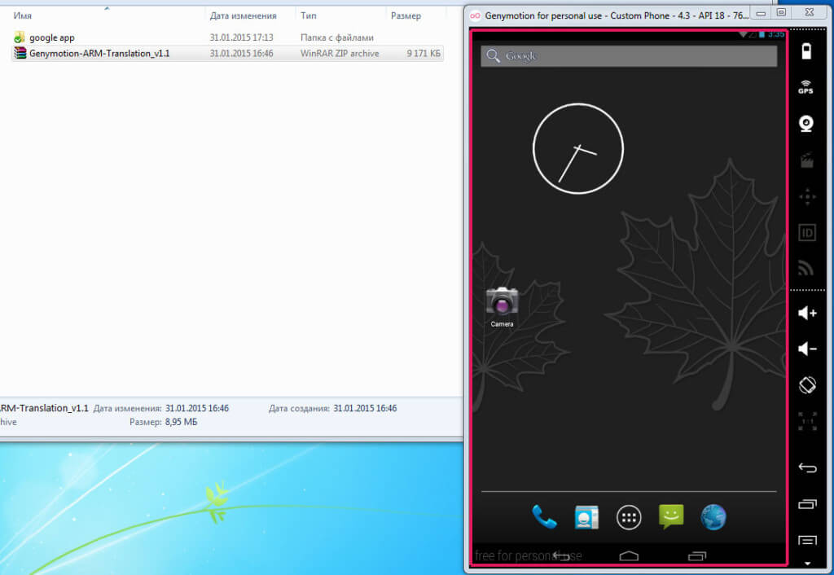This screenshot has width=834, height=575.
Task: Sort files by Тип column
Action: [309, 15]
